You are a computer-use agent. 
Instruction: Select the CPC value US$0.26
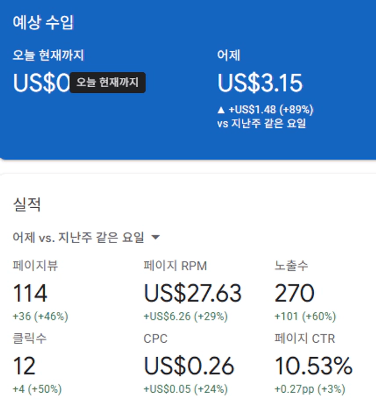pyautogui.click(x=189, y=366)
